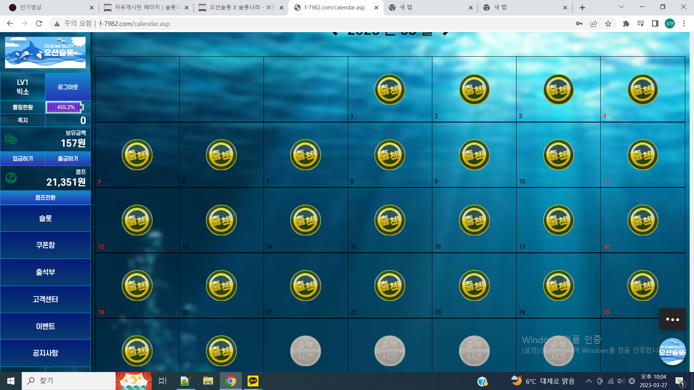Open the Chrome three-dot menu

coord(684,23)
